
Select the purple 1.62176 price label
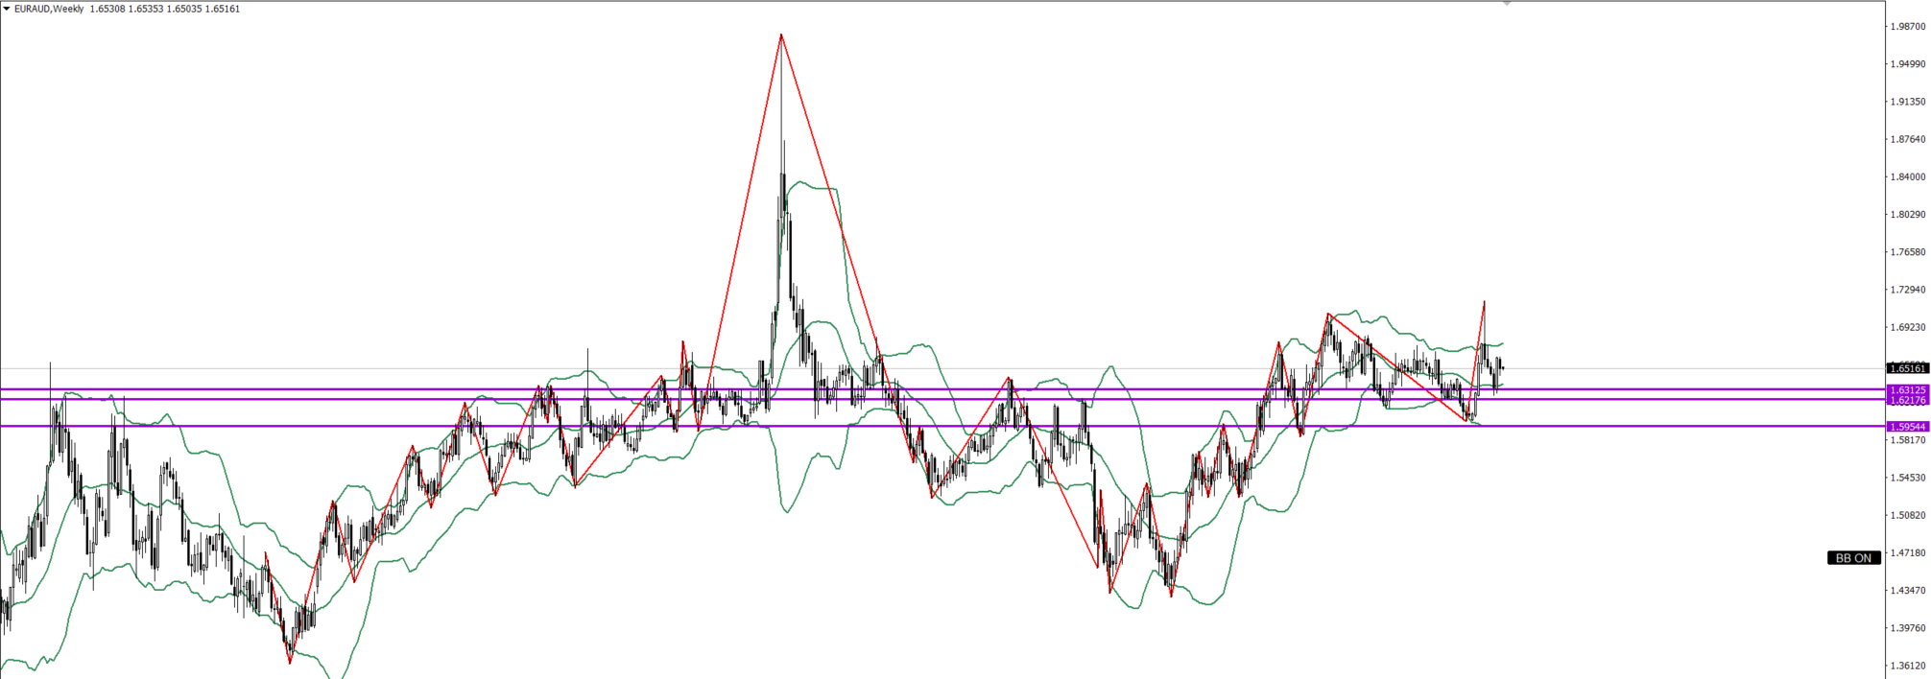(1907, 400)
